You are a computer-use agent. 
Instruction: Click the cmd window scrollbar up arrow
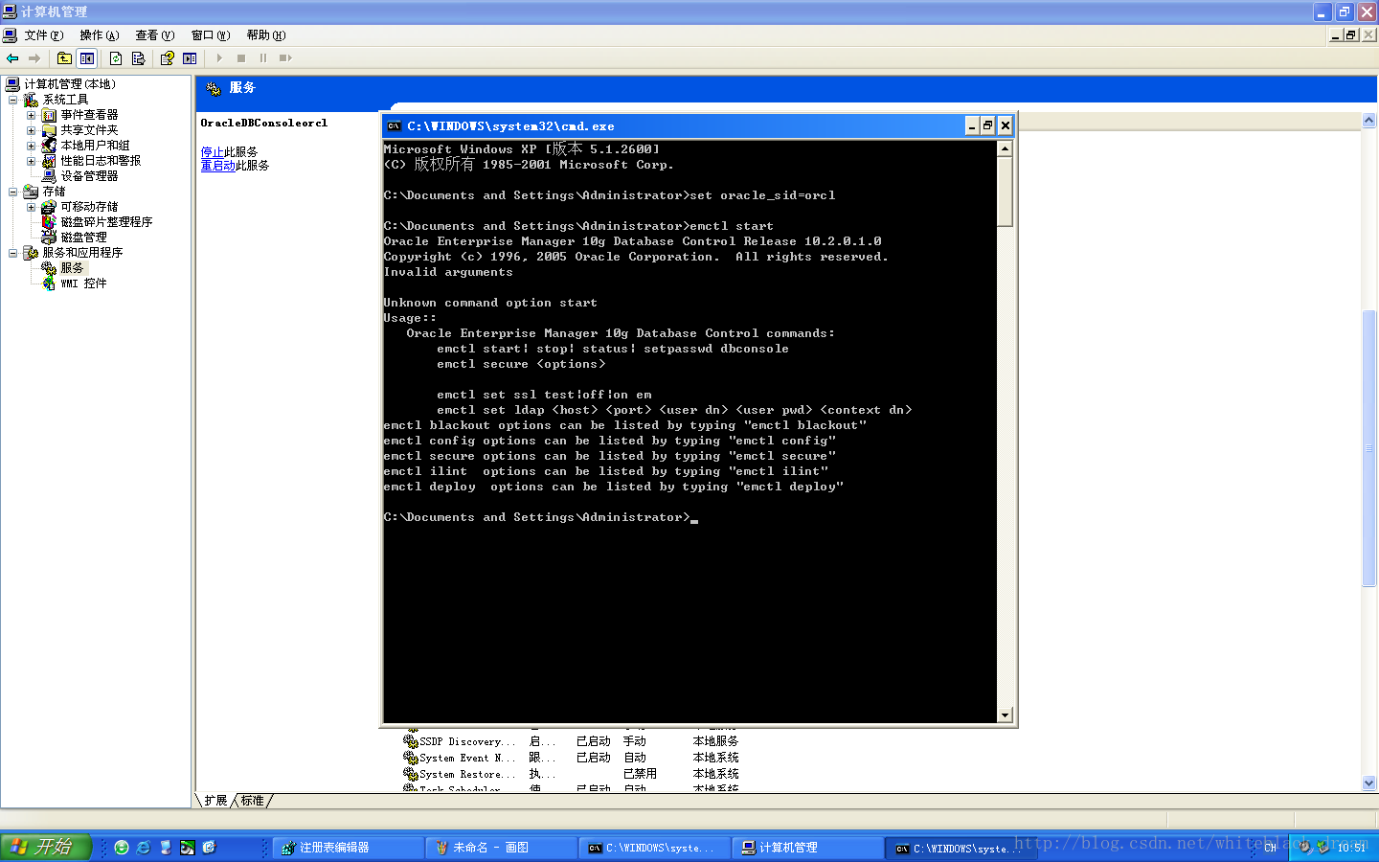pos(1005,148)
